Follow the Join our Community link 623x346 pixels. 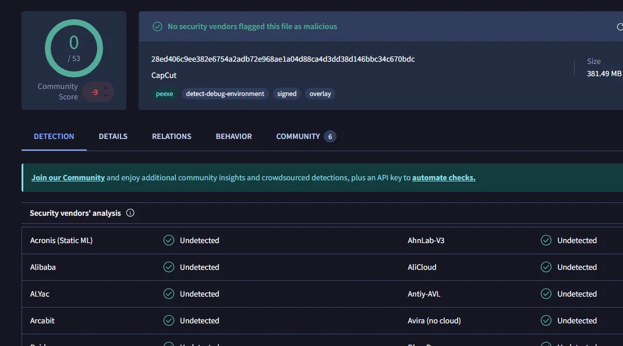point(68,178)
